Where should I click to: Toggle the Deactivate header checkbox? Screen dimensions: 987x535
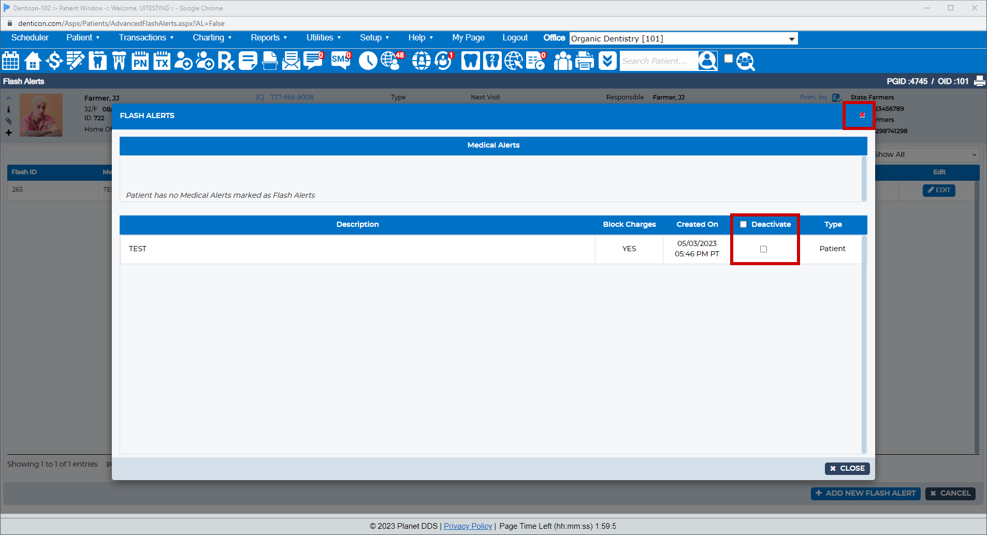[x=743, y=224]
